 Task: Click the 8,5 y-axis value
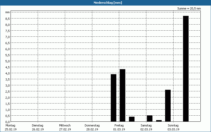[x=8, y=19]
